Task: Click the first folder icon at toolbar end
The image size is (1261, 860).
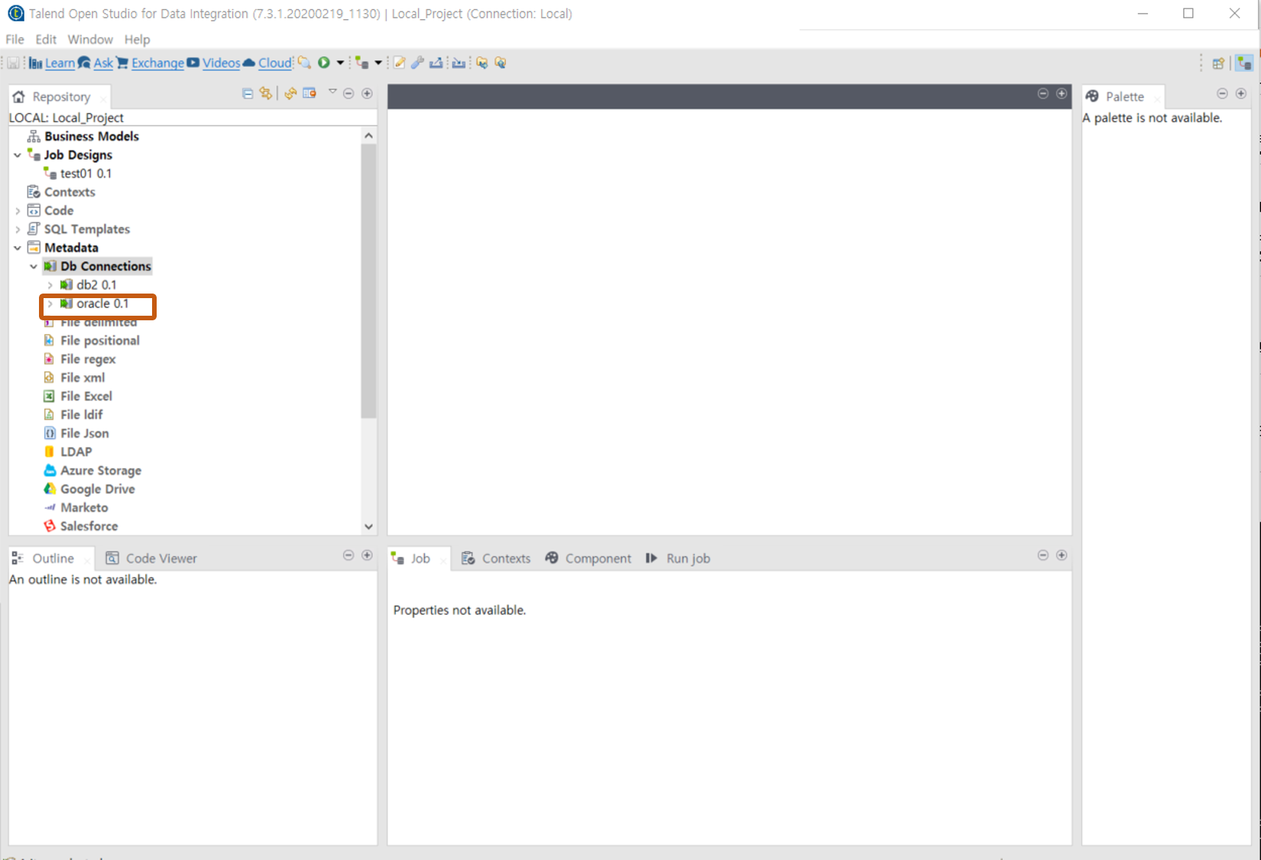Action: [x=482, y=63]
